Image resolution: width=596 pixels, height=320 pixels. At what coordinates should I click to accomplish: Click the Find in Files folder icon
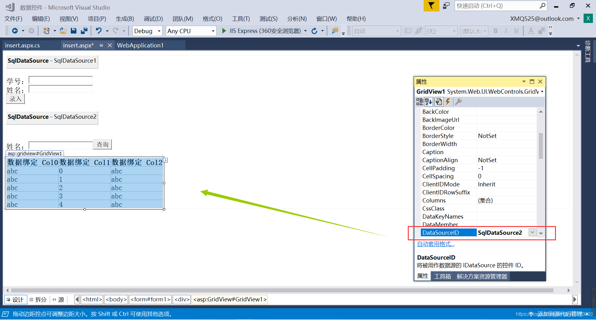point(335,31)
